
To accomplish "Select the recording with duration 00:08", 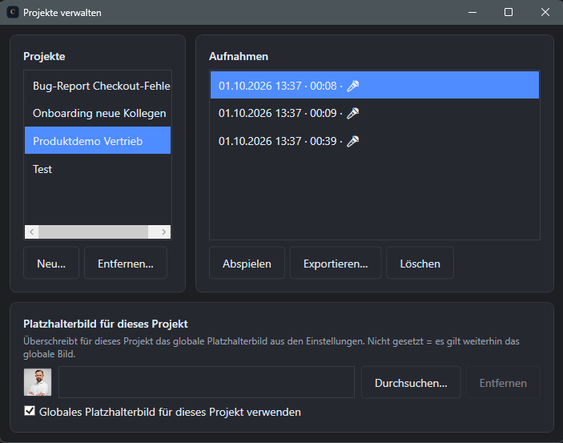I will [x=375, y=85].
